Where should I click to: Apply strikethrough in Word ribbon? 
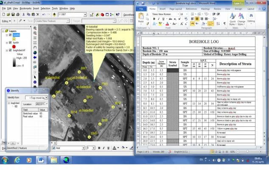(x=170, y=19)
